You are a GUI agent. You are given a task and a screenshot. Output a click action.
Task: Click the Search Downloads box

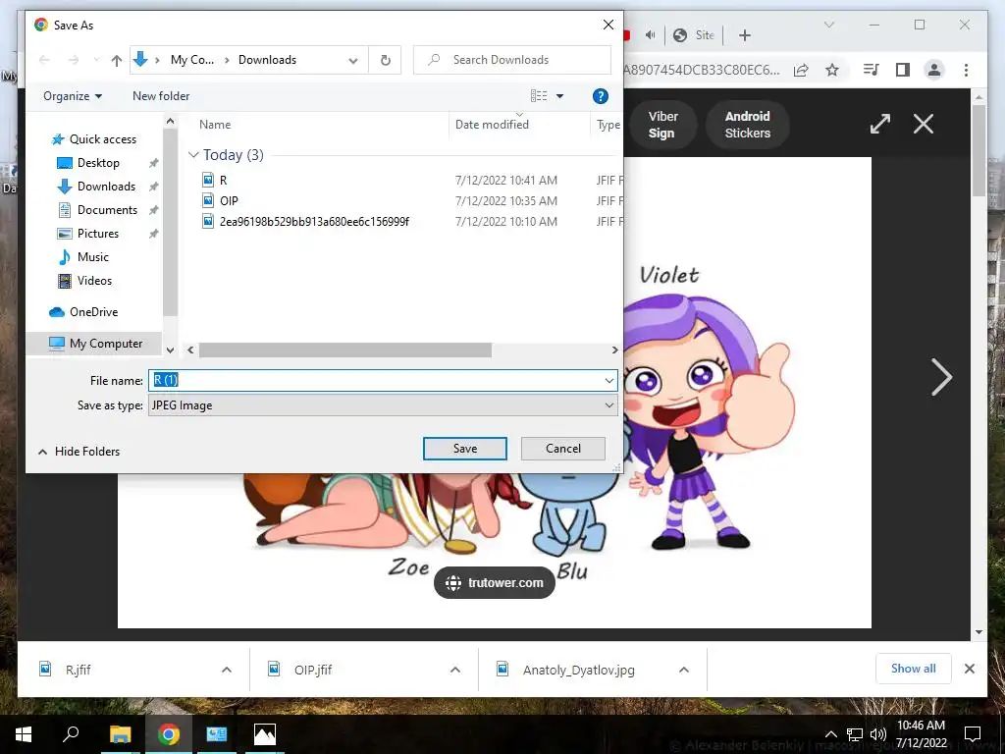click(x=512, y=60)
